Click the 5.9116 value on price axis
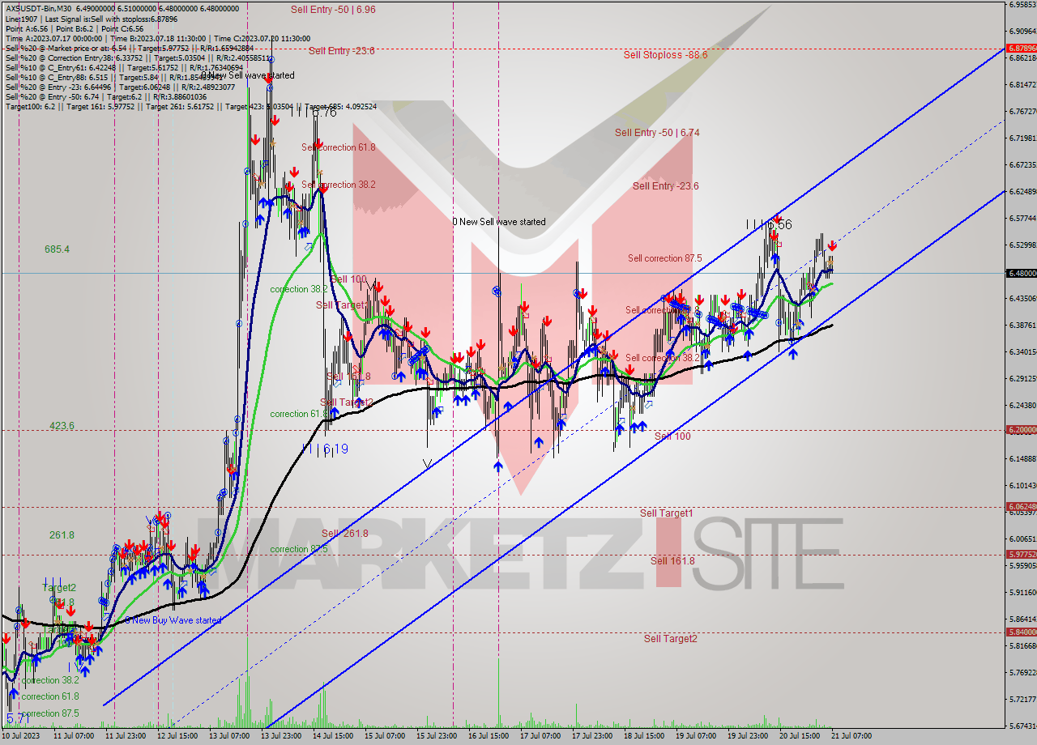 pyautogui.click(x=1022, y=592)
